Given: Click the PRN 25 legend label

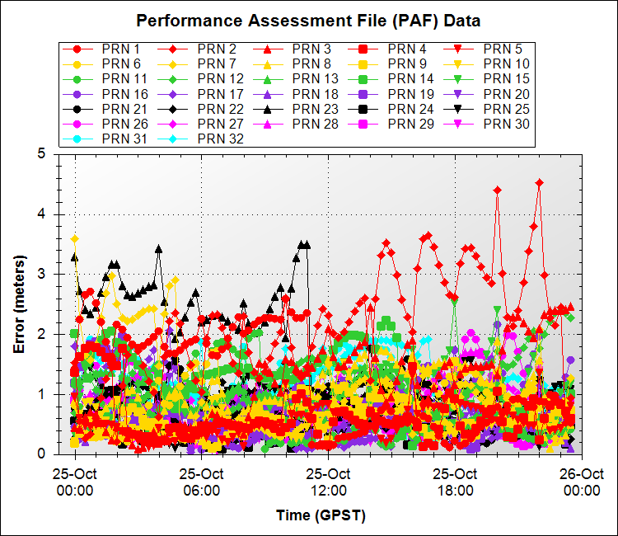Looking at the screenshot, I should pos(506,109).
